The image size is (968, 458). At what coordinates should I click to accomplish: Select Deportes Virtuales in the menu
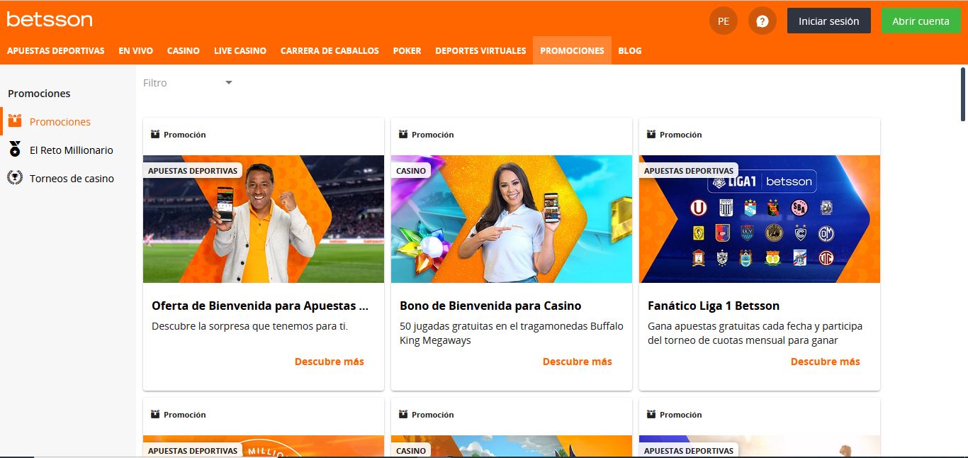480,50
